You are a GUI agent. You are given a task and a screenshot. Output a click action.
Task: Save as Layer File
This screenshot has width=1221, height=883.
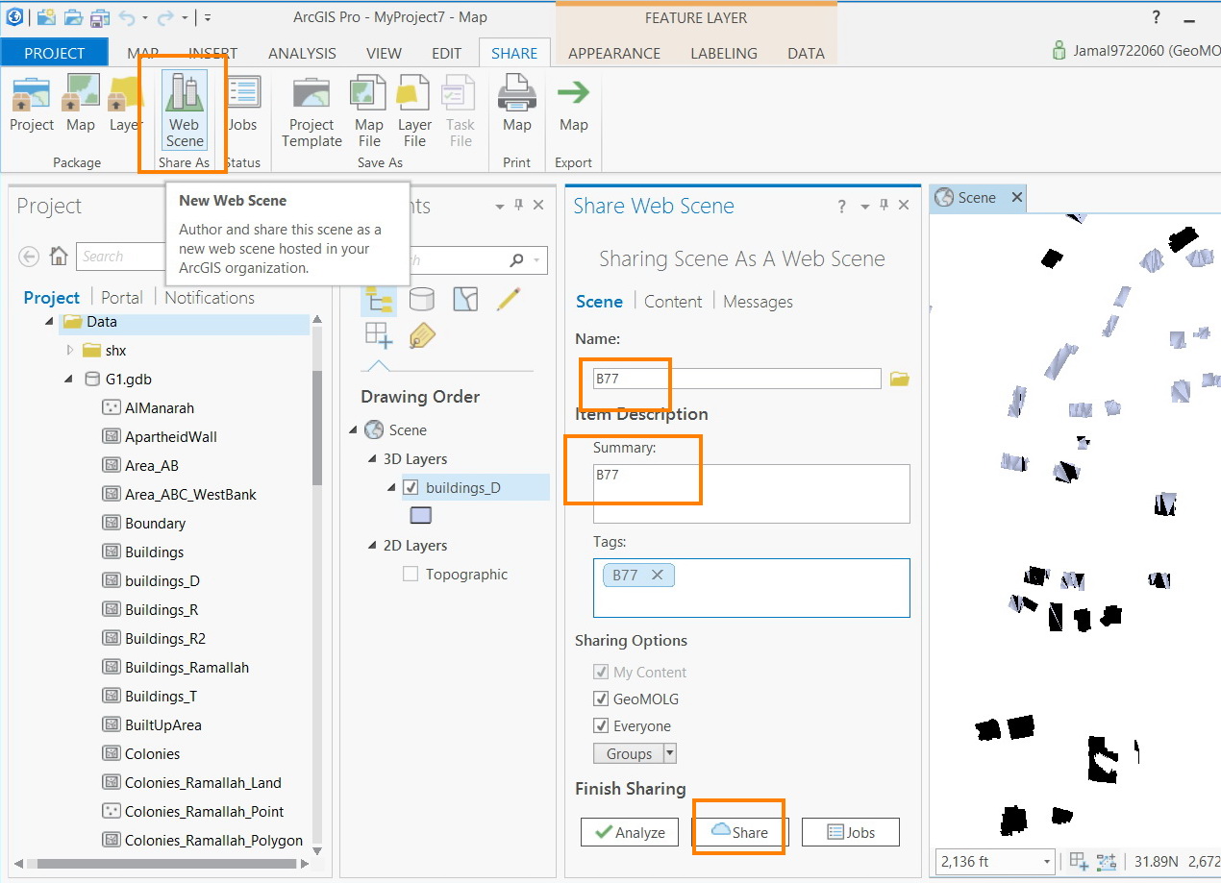point(414,110)
